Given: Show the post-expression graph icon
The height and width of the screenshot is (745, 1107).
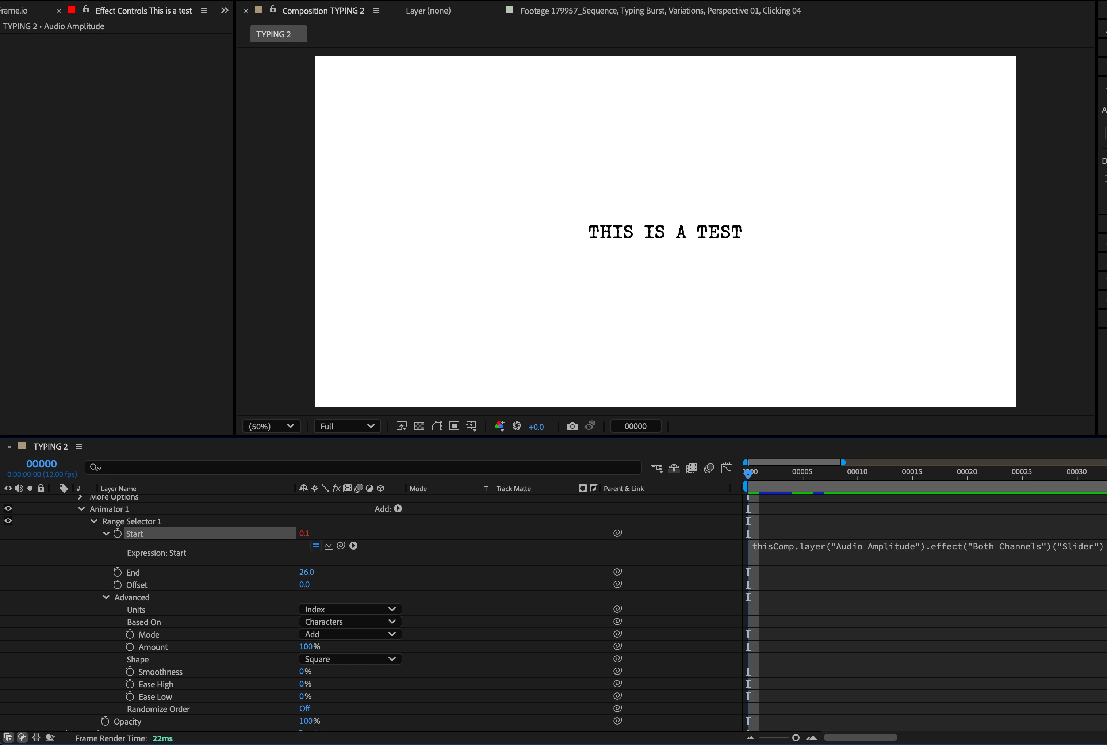Looking at the screenshot, I should pyautogui.click(x=328, y=546).
